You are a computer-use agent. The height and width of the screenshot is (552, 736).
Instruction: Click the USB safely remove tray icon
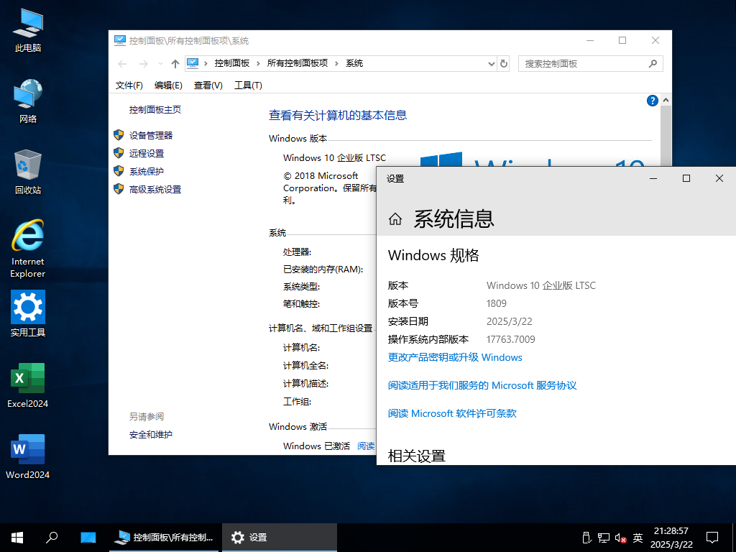click(x=586, y=538)
